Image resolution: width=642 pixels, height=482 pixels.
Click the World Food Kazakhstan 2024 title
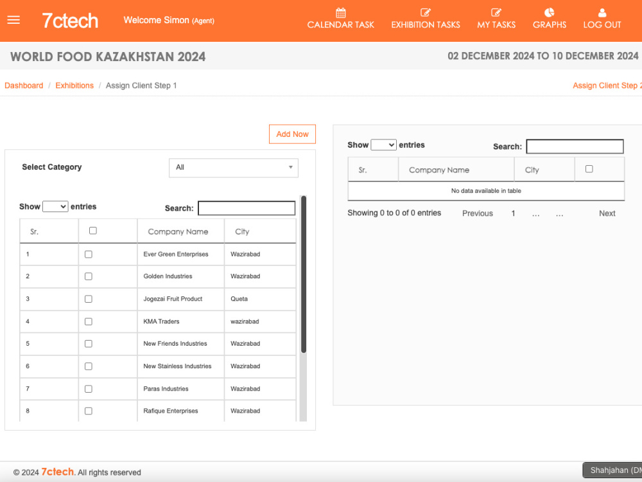pos(108,57)
